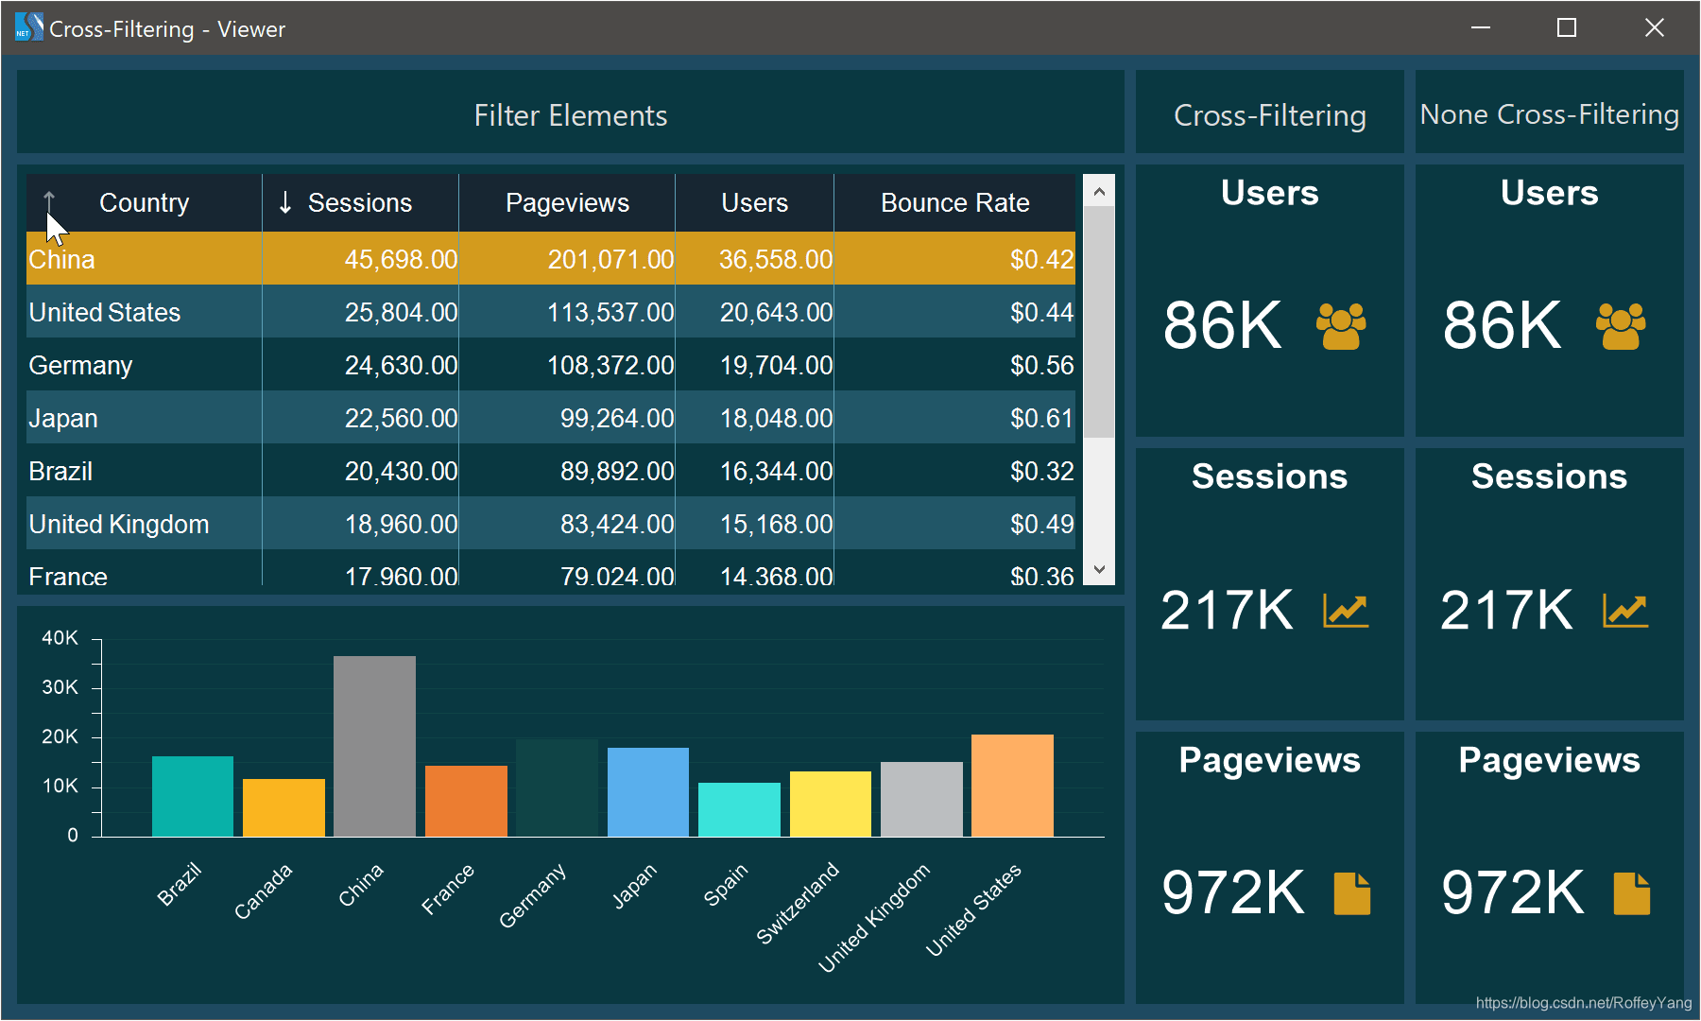Click the yellow Switzerland bar
This screenshot has width=1701, height=1021.
831,804
